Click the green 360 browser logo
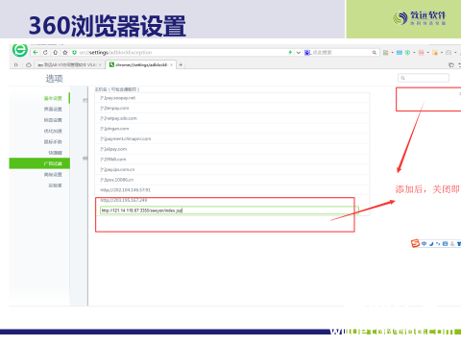The width and height of the screenshot is (461, 346). click(x=20, y=50)
